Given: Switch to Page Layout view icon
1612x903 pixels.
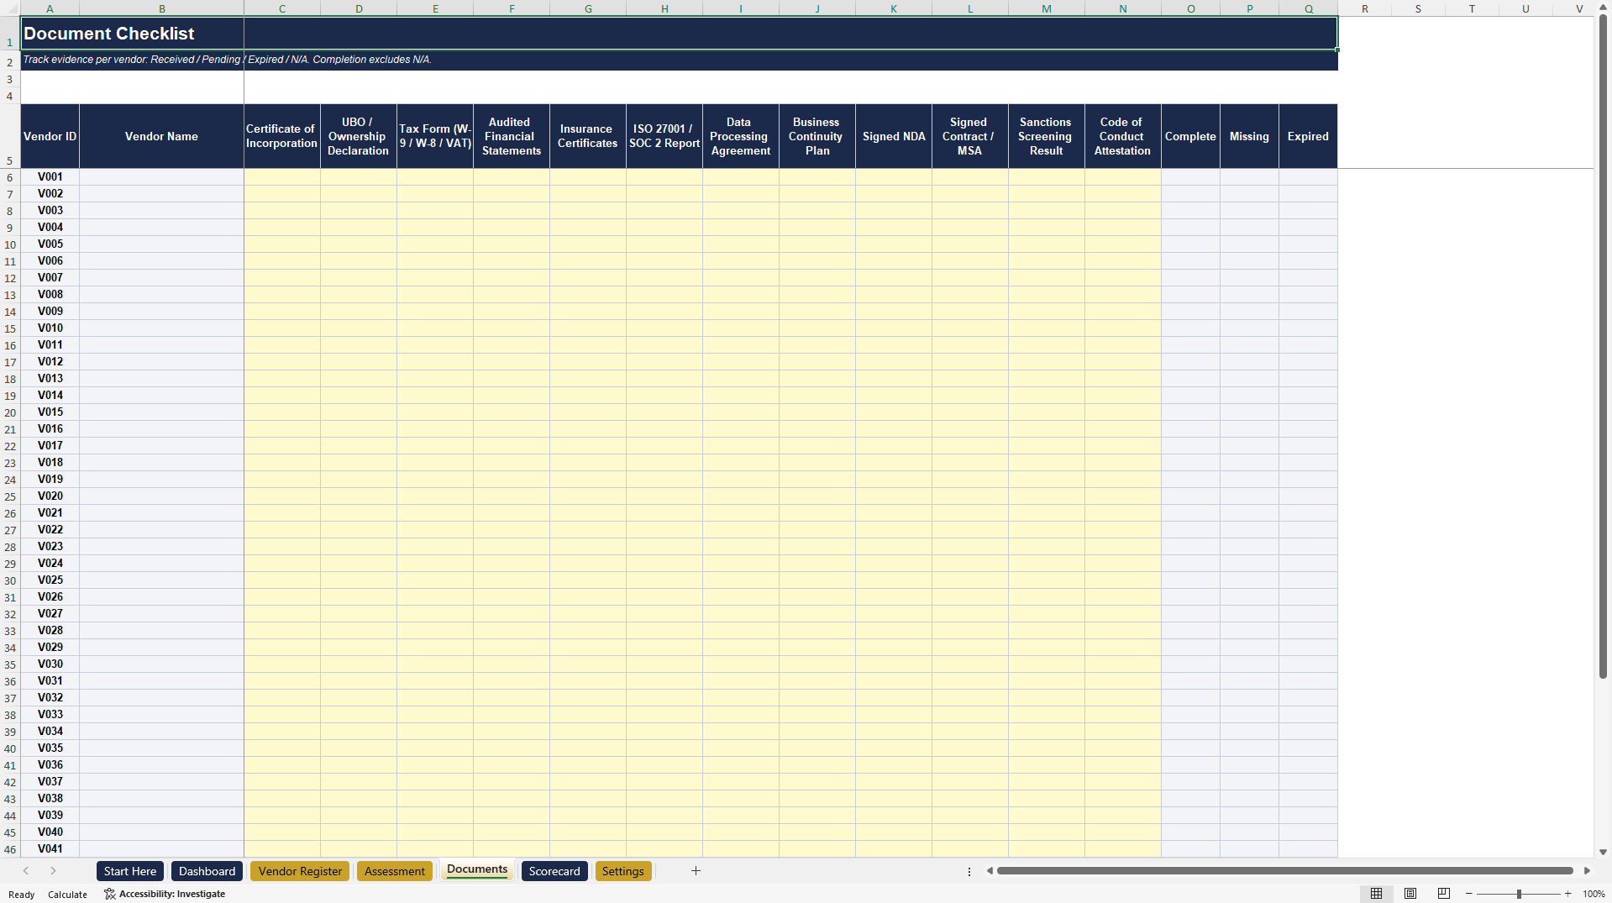Looking at the screenshot, I should pos(1410,894).
